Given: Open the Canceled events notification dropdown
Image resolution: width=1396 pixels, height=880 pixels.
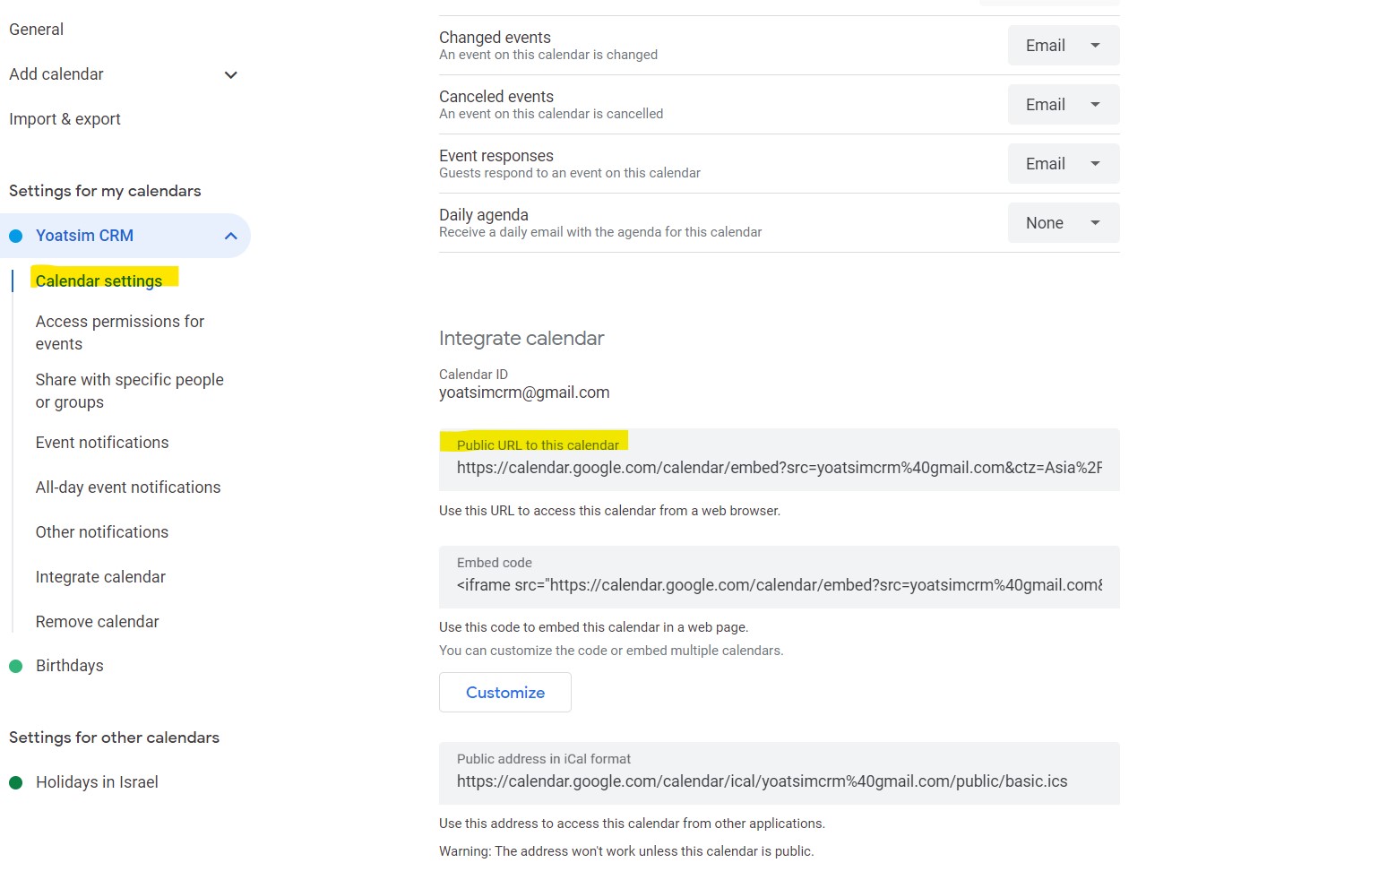Looking at the screenshot, I should pos(1064,105).
